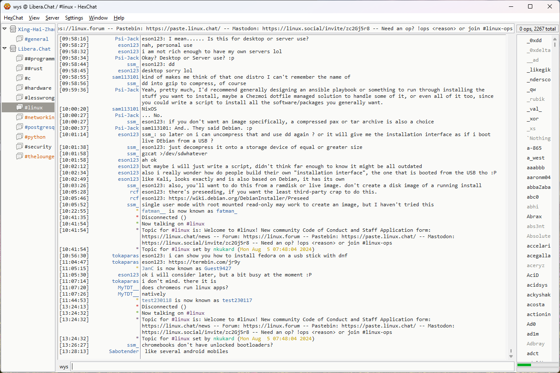Viewport: 560px width, 373px height.
Task: Click the #rust channel chat icon
Action: (x=20, y=68)
